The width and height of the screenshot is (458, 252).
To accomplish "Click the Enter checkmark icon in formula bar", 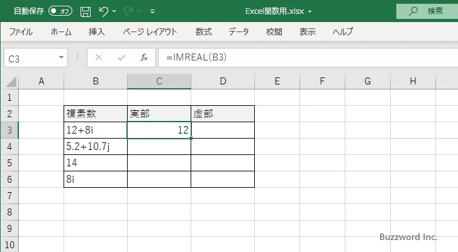I will [121, 57].
